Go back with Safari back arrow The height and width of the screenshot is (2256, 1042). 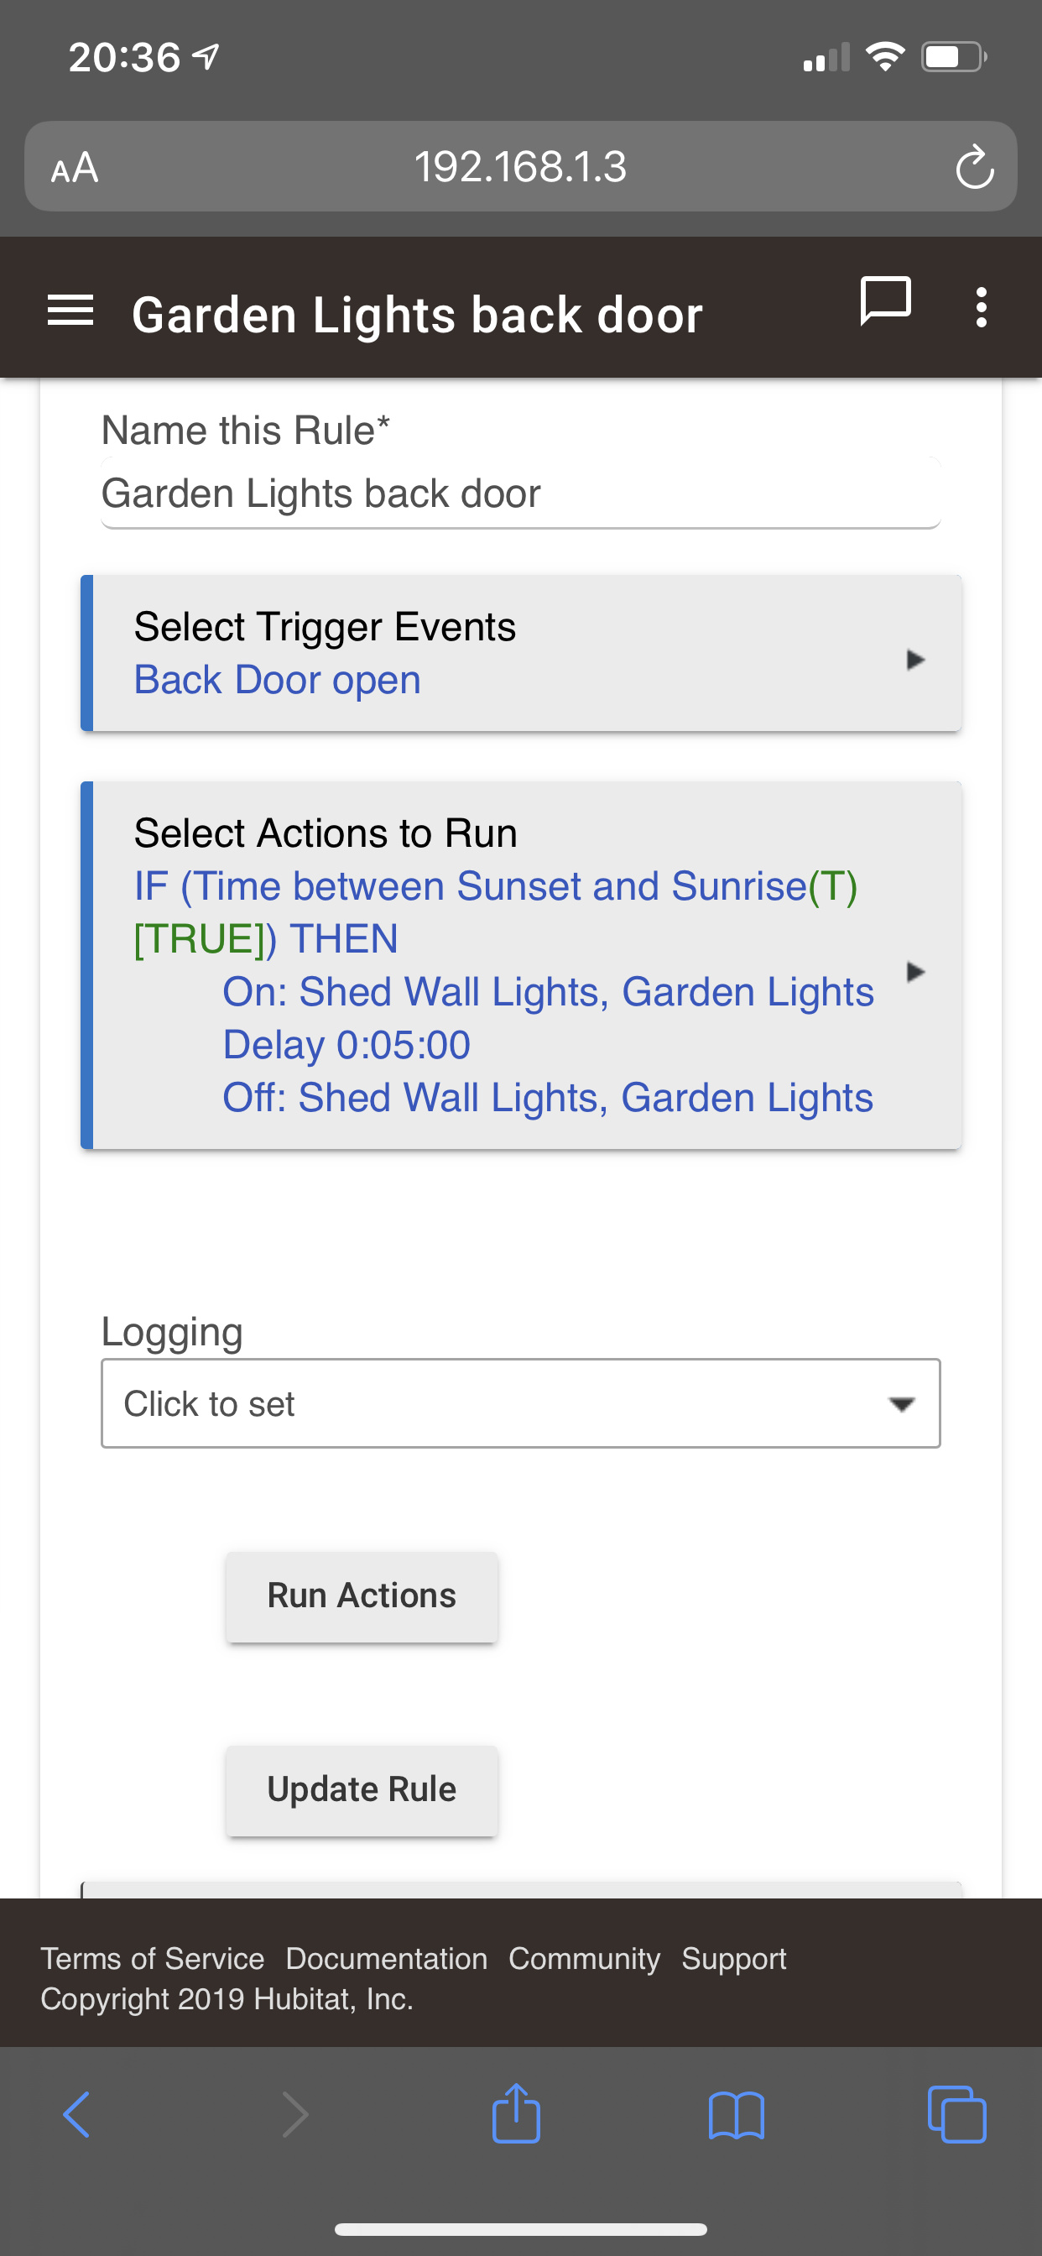[77, 2114]
